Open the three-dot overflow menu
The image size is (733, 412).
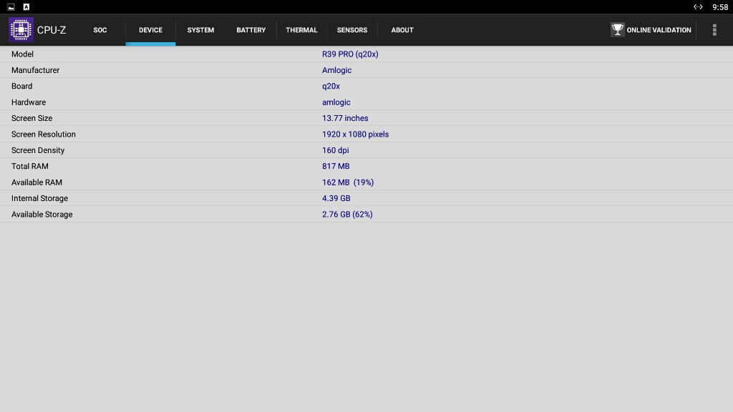(714, 30)
